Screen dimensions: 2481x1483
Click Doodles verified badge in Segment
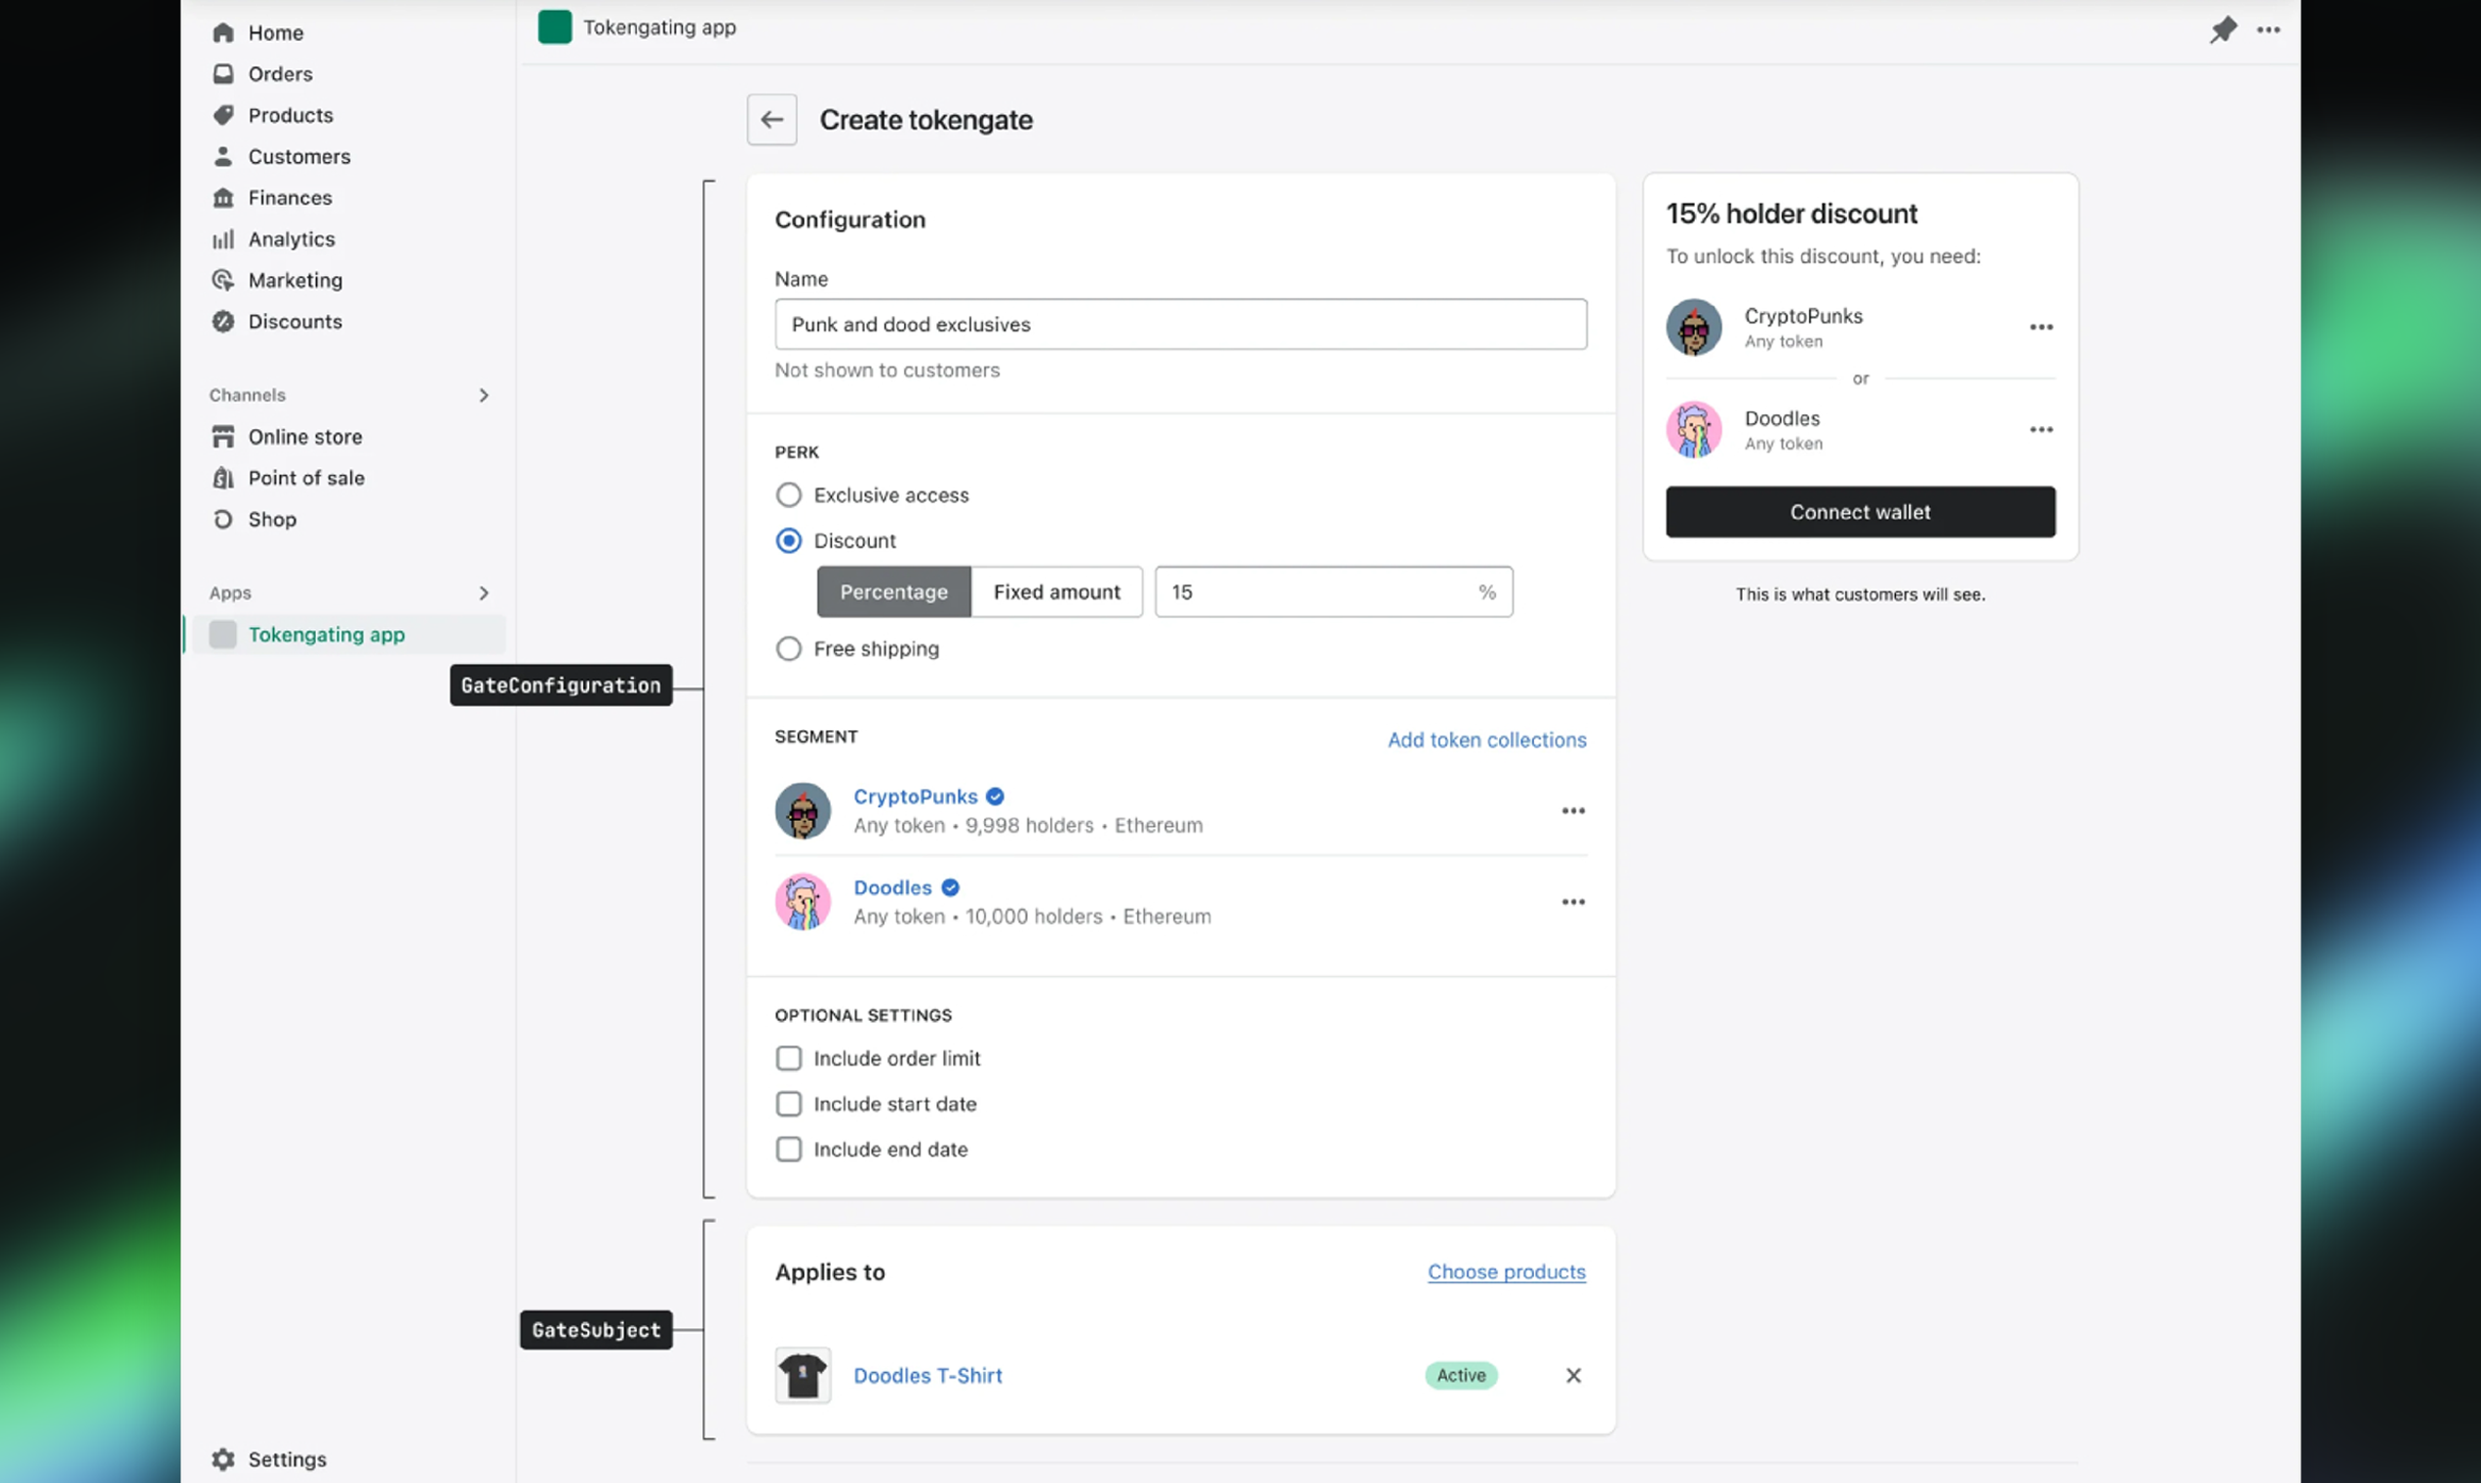click(x=951, y=887)
